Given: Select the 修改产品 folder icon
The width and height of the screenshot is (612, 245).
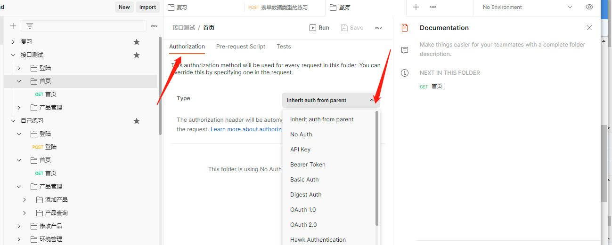Looking at the screenshot, I should [34, 226].
